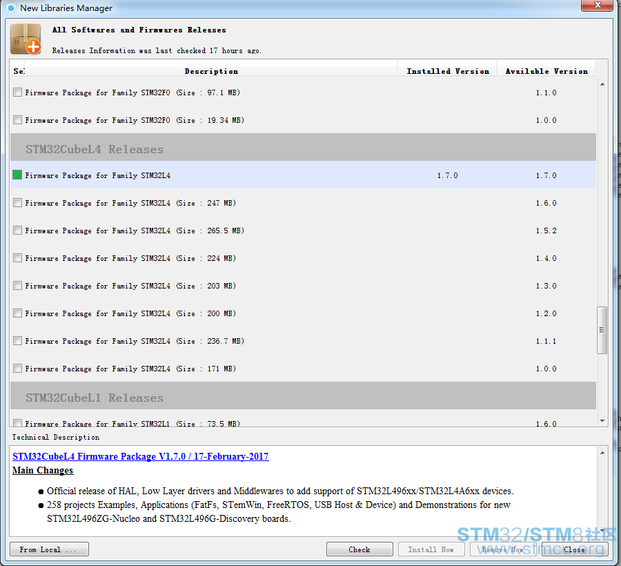Check STM32L4 firmware 236.7 MB checkbox
The width and height of the screenshot is (621, 566).
(17, 340)
